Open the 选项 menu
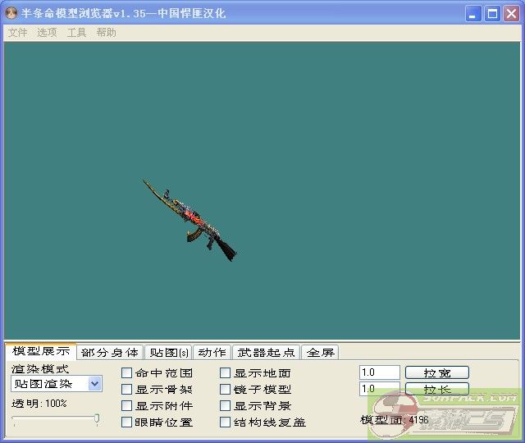 tap(47, 33)
